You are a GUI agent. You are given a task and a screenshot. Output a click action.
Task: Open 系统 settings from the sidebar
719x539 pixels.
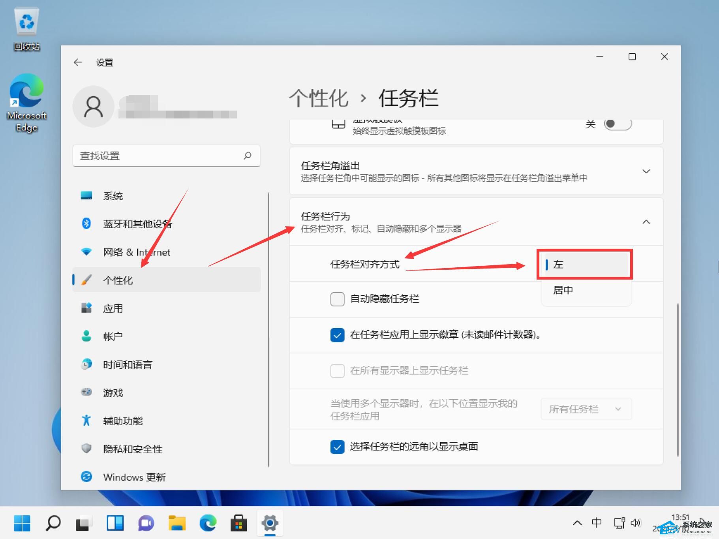[x=113, y=195]
